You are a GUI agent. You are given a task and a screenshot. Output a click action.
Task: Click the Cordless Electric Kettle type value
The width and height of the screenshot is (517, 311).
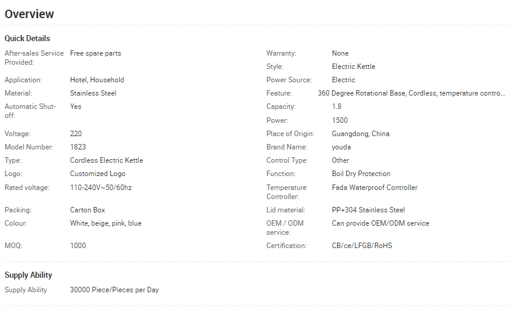[x=107, y=160]
